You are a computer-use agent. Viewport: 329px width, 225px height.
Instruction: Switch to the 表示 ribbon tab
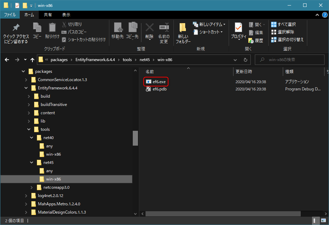66,14
